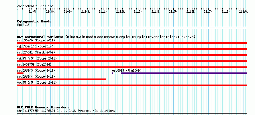The height and width of the screenshot is (115, 255).
Task: Open the dgv5552n100 (Coe2014) label
Action: (x=35, y=46)
